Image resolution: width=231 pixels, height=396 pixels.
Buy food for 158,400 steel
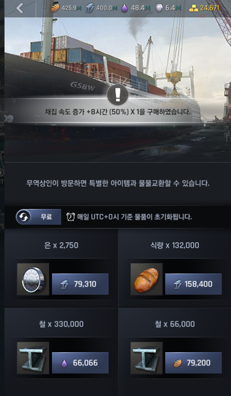(x=193, y=284)
